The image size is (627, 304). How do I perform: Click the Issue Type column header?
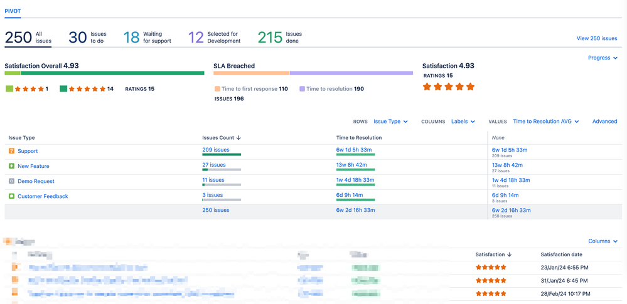pyautogui.click(x=21, y=138)
